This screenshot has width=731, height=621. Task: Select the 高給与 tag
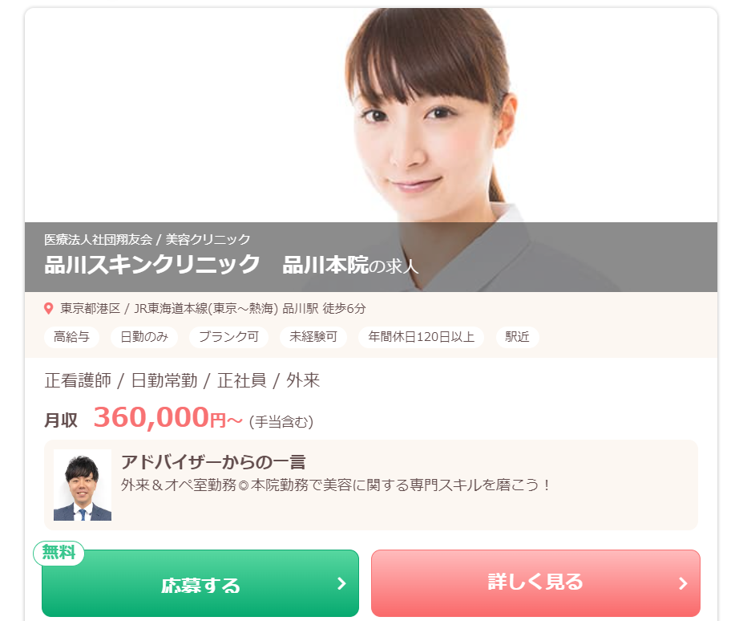(72, 337)
